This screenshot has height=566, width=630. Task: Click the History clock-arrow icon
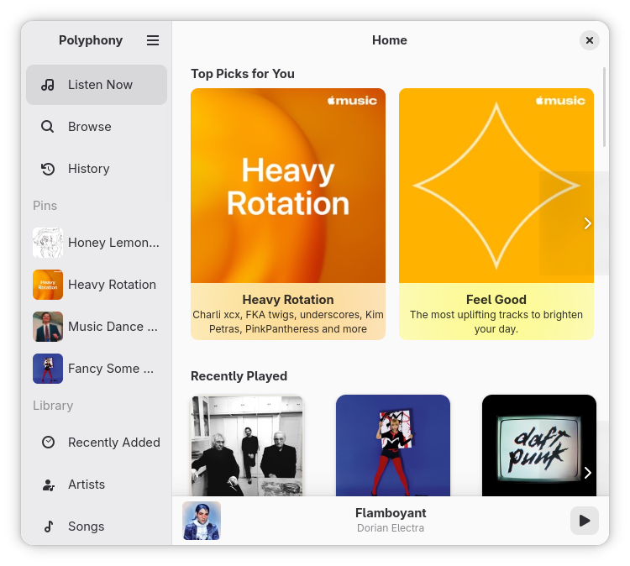point(47,169)
